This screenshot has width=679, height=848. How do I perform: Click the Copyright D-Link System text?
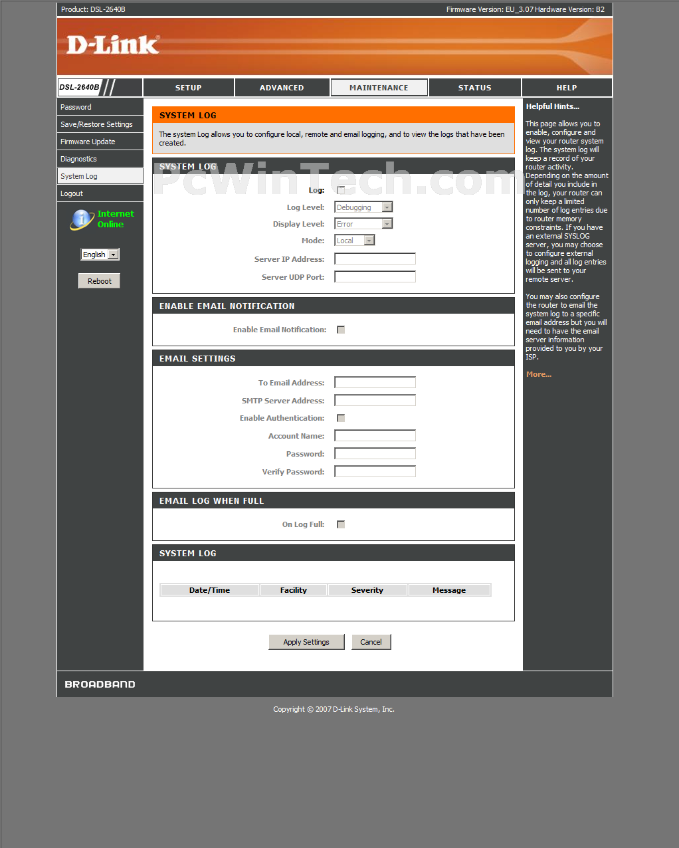click(x=334, y=709)
